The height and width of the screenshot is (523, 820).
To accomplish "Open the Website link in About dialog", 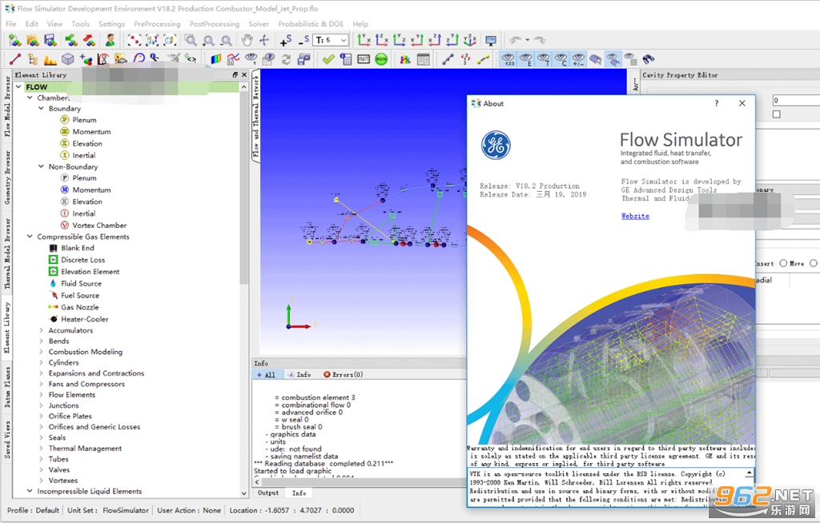I will coord(635,216).
